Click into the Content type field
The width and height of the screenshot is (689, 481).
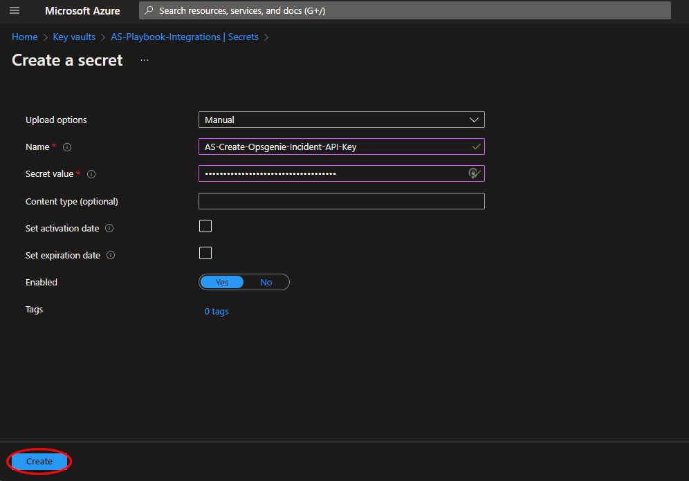[x=342, y=201]
